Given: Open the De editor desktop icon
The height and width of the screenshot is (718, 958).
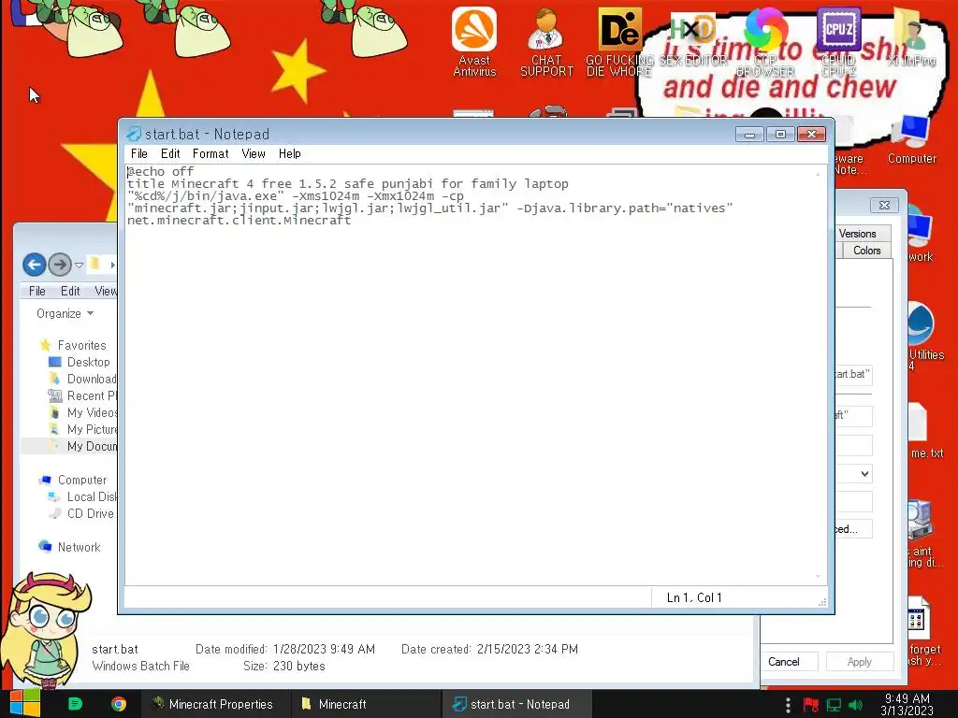Looking at the screenshot, I should [x=619, y=41].
